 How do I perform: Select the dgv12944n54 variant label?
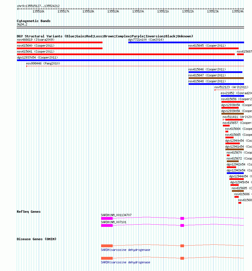coord(241,176)
